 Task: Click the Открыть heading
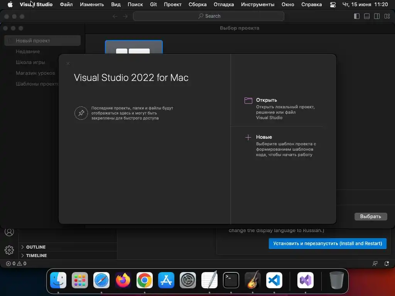click(267, 100)
